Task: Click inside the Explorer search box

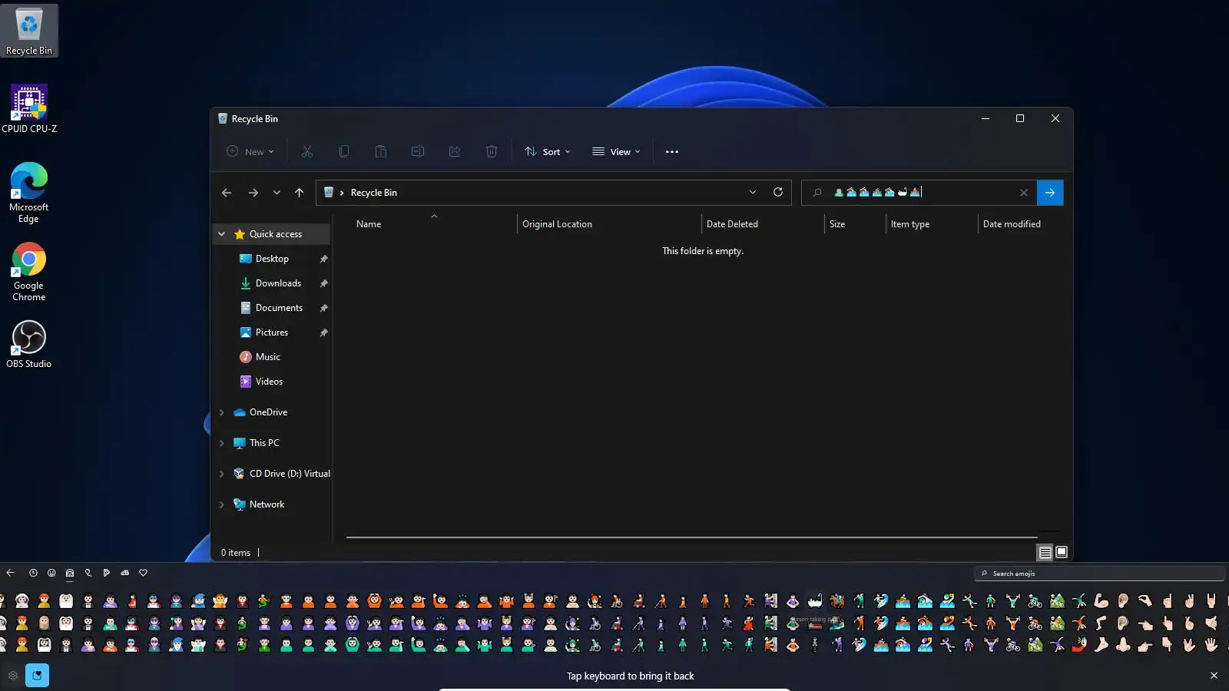Action: tap(919, 193)
